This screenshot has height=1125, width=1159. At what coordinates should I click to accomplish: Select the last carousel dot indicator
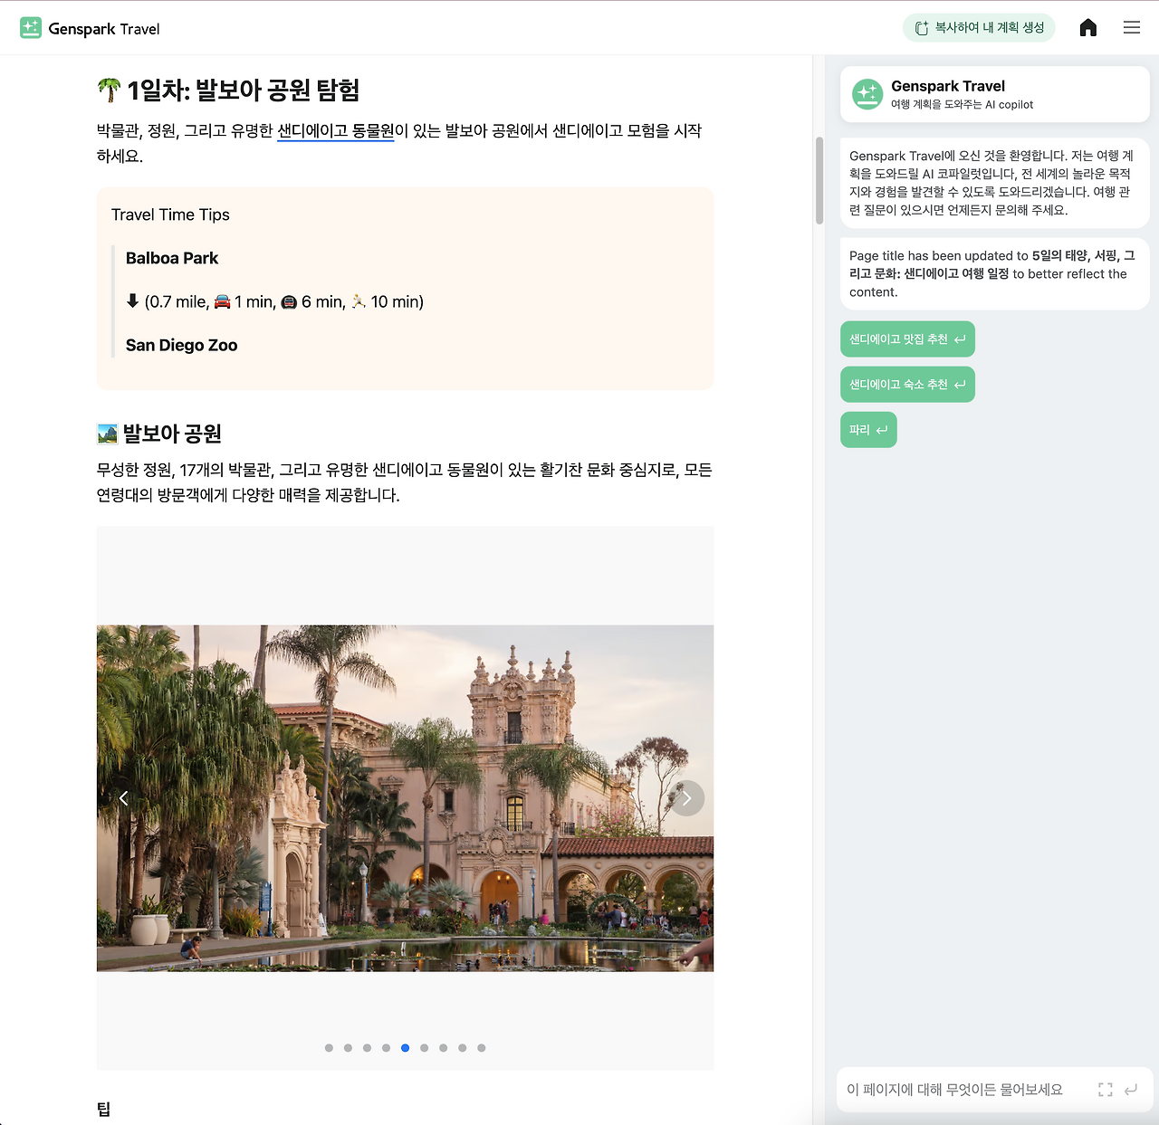pos(481,1047)
